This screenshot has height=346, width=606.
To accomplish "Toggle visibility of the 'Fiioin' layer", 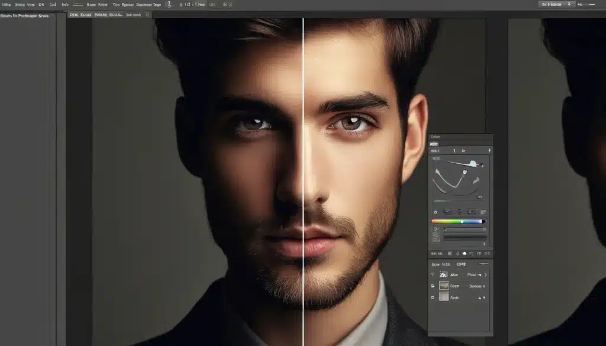I will point(433,298).
